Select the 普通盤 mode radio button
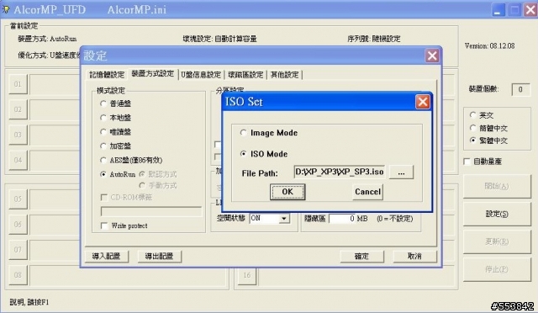This screenshot has height=313, width=538. [x=103, y=103]
